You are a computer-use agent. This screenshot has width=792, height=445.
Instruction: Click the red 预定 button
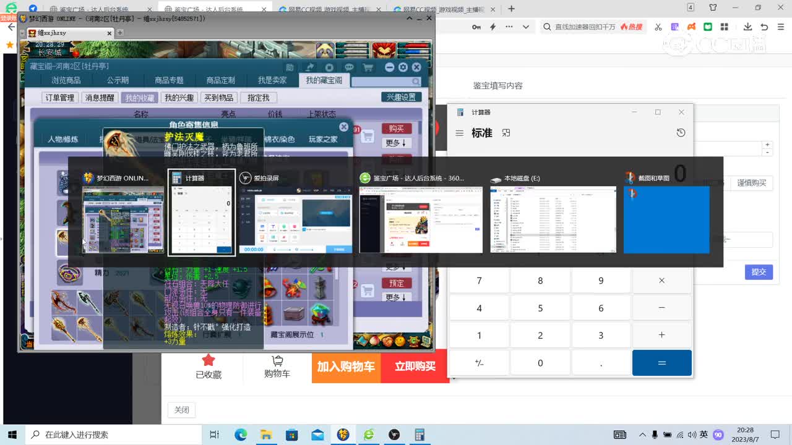(x=397, y=283)
